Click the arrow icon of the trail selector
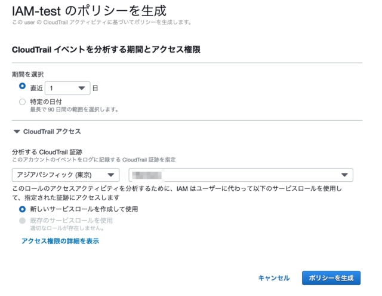This screenshot has height=296, width=382. (x=344, y=175)
